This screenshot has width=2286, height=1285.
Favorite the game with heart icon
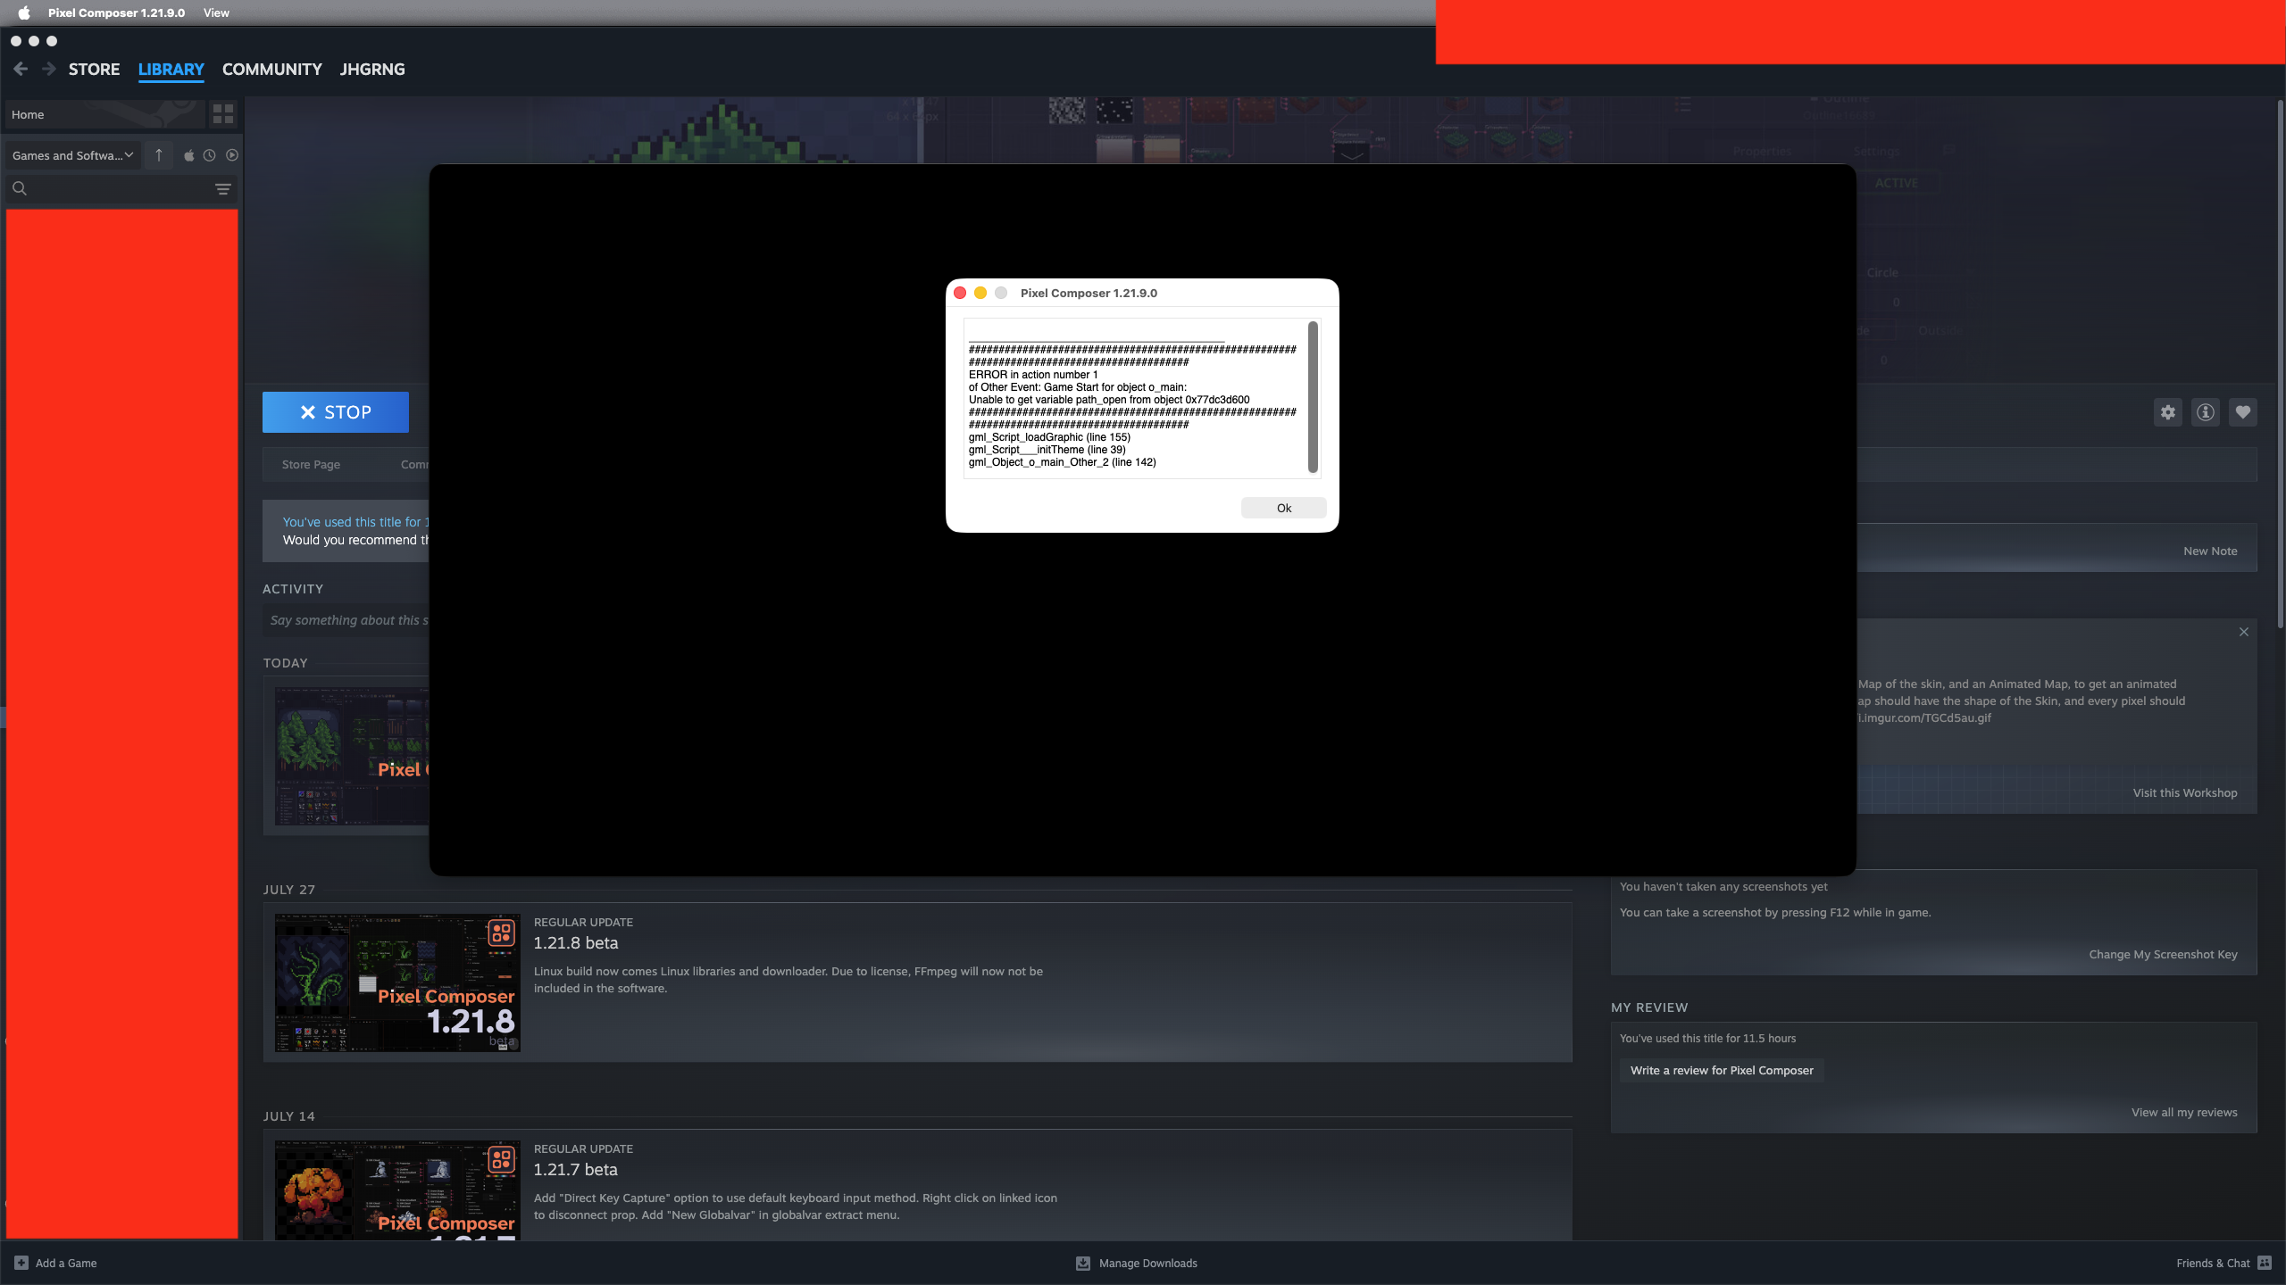(2243, 412)
